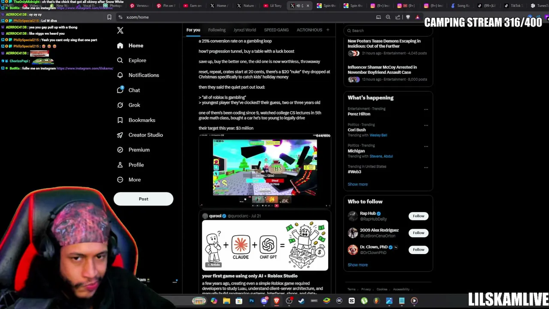549x309 pixels.
Task: Open CapCut from the taskbar
Action: tap(352, 301)
